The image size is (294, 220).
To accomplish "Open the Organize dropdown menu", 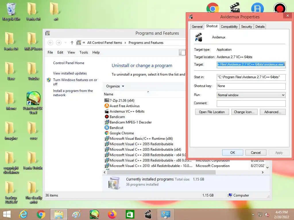I will [x=115, y=86].
